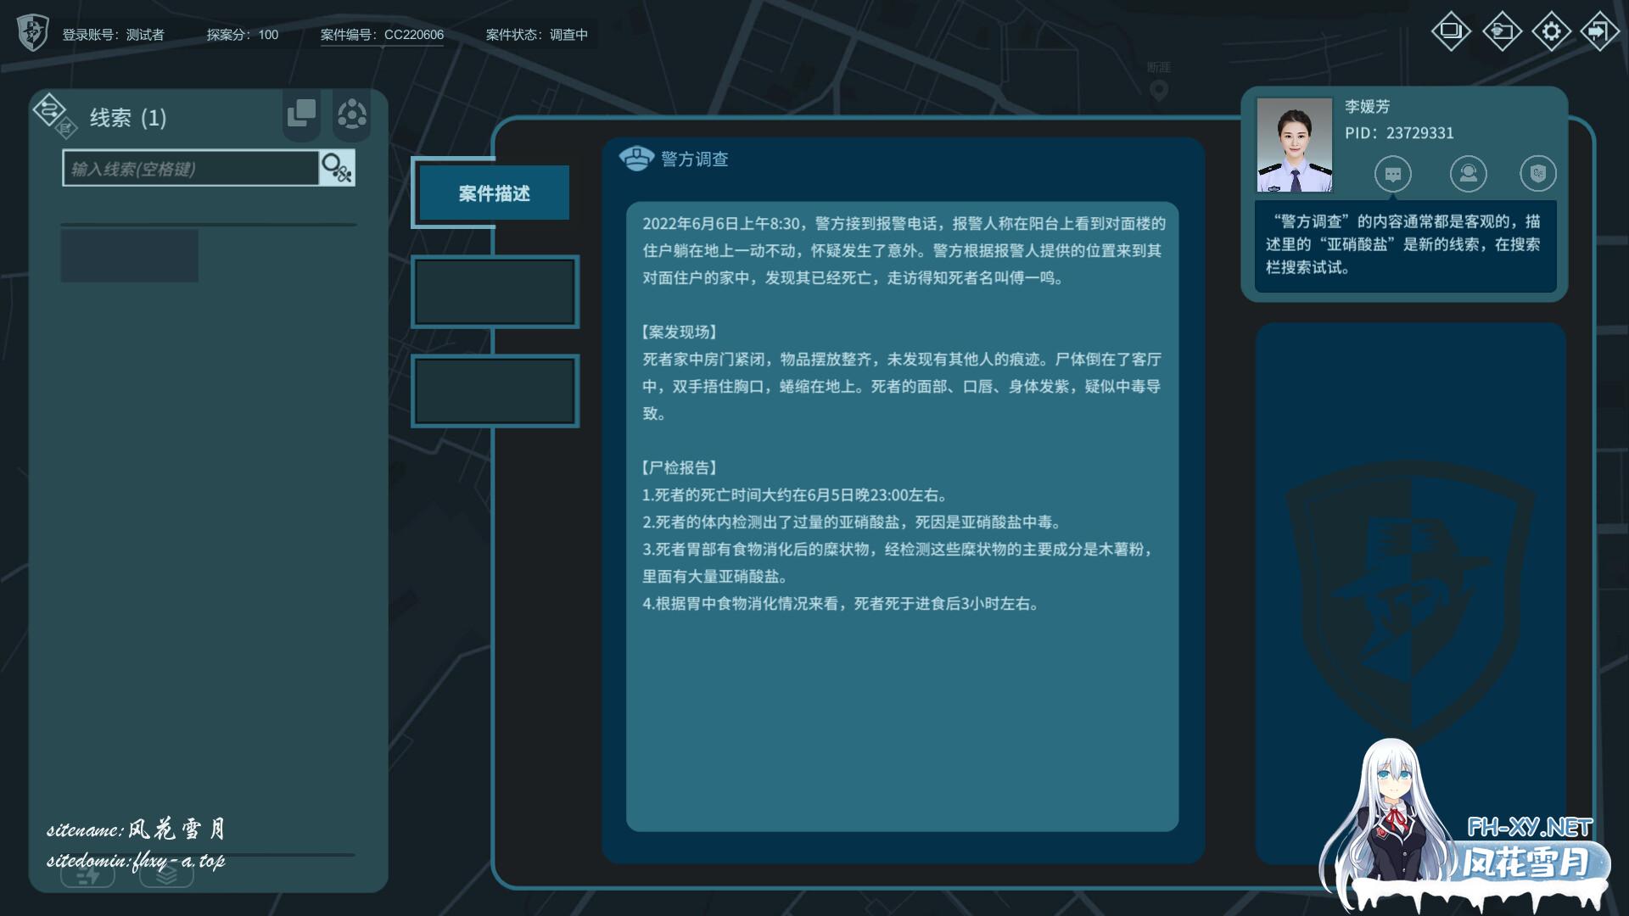Screen dimensions: 1629x916
Task: Click the clue route diamond icon
Action: pos(49,109)
